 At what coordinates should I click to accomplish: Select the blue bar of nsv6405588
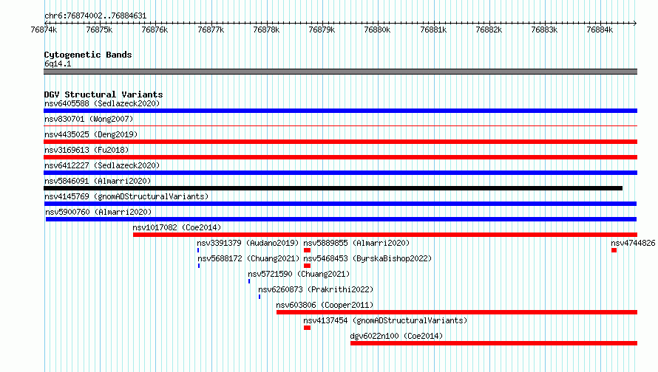click(x=340, y=111)
